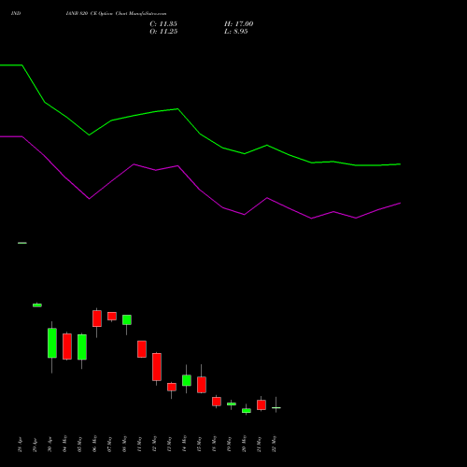Click the small green candle above 29 Apr
Image resolution: width=467 pixels, height=467 pixels.
pyautogui.click(x=37, y=305)
